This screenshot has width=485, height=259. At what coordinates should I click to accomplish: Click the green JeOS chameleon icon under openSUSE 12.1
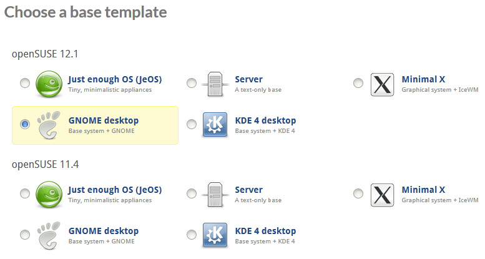pyautogui.click(x=49, y=84)
